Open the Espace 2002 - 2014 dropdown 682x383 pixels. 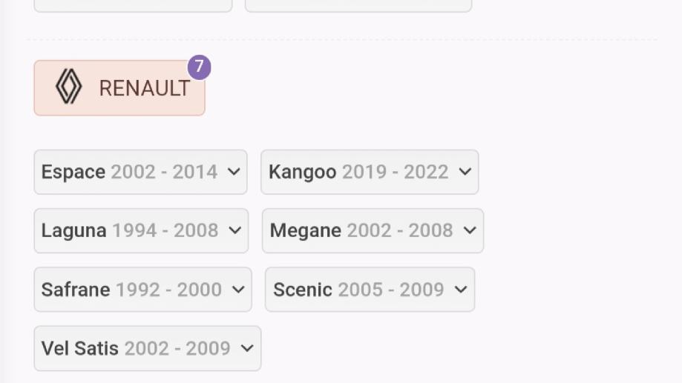[x=140, y=172]
